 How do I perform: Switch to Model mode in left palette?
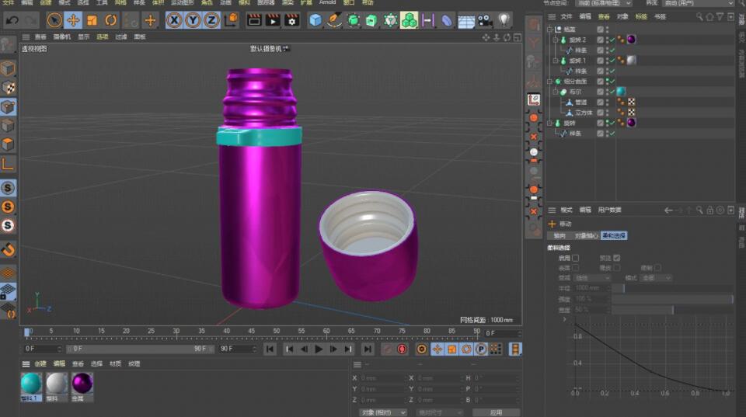8,69
